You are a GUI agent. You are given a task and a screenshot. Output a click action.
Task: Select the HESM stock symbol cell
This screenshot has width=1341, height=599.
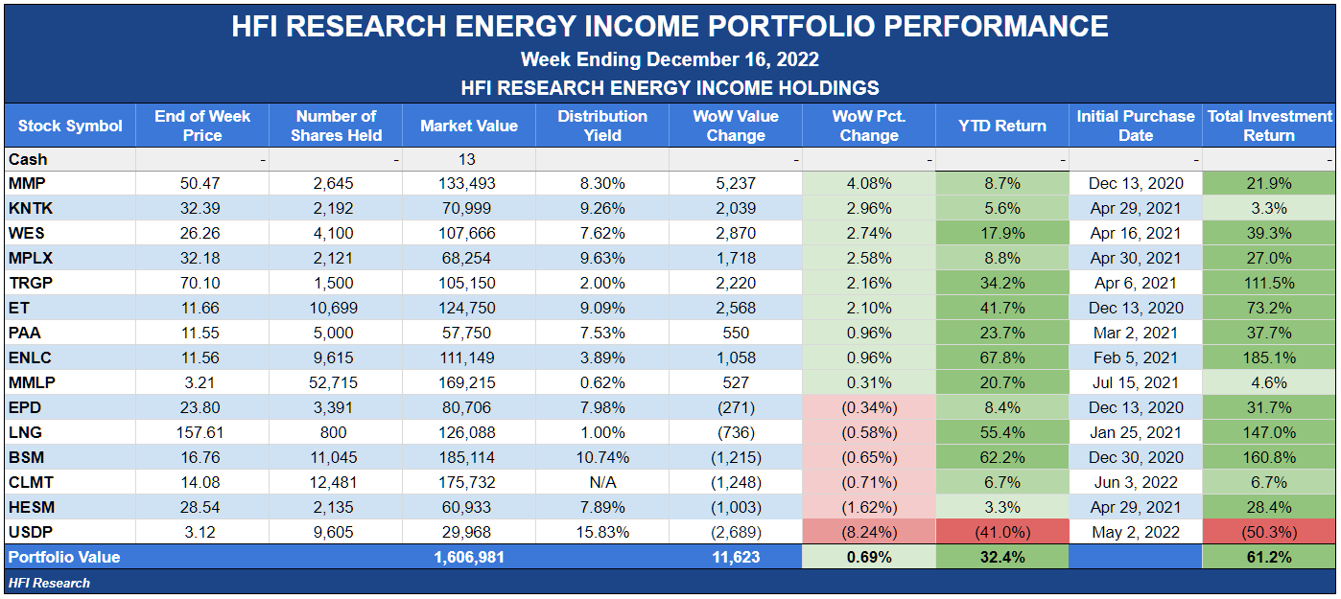coord(70,507)
